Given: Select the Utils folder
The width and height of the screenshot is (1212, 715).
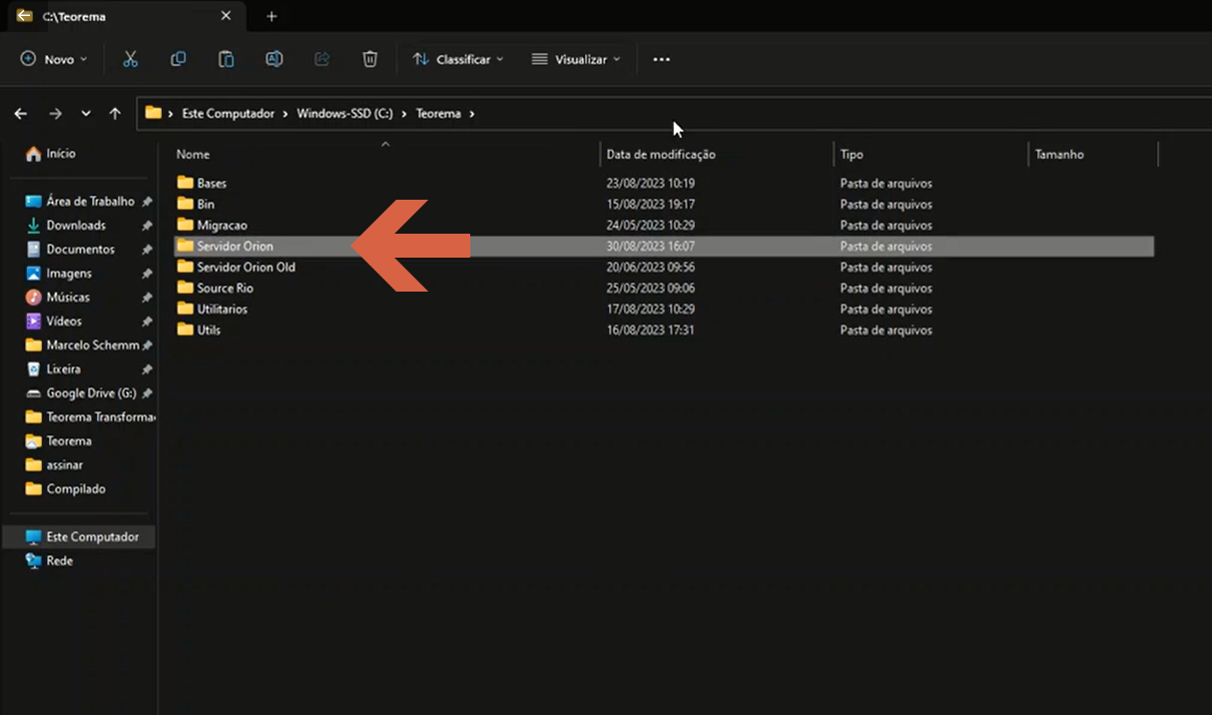Looking at the screenshot, I should click(665, 331).
